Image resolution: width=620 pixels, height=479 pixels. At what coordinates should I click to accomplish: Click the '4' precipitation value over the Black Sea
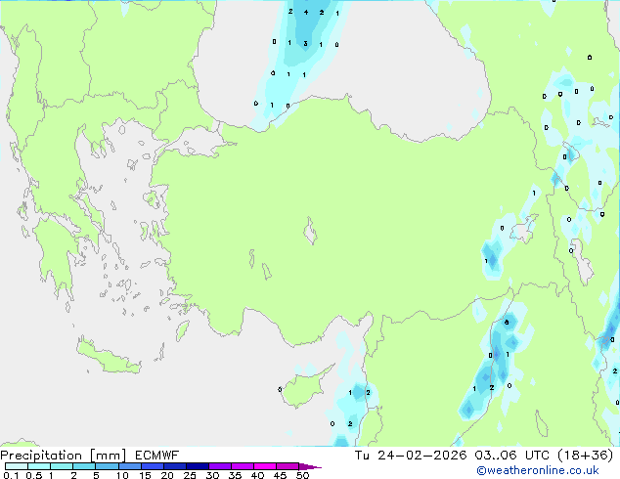[x=306, y=13]
